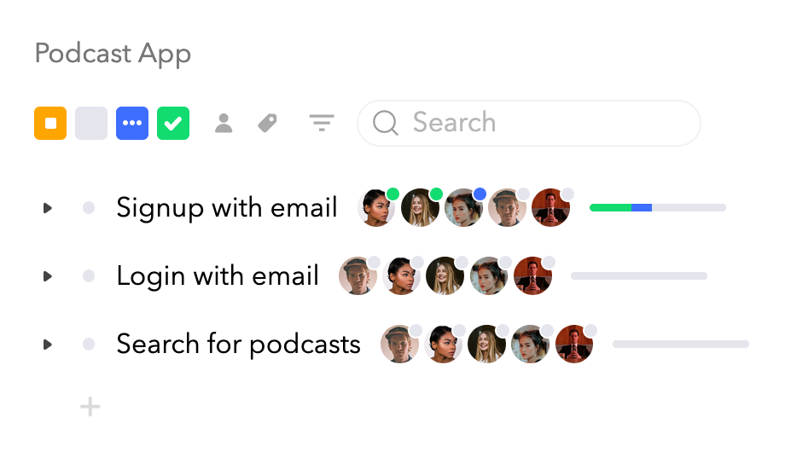The image size is (785, 469).
Task: Open the sort and filter lines icon
Action: click(322, 123)
